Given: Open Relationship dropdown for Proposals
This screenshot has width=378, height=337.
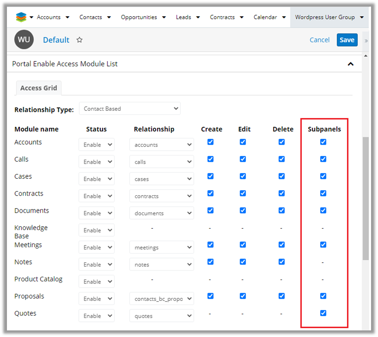Looking at the screenshot, I should 162,299.
